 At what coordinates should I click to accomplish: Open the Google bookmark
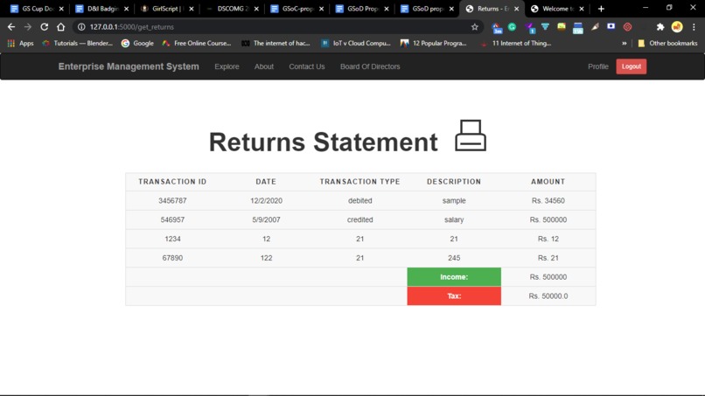[x=137, y=43]
